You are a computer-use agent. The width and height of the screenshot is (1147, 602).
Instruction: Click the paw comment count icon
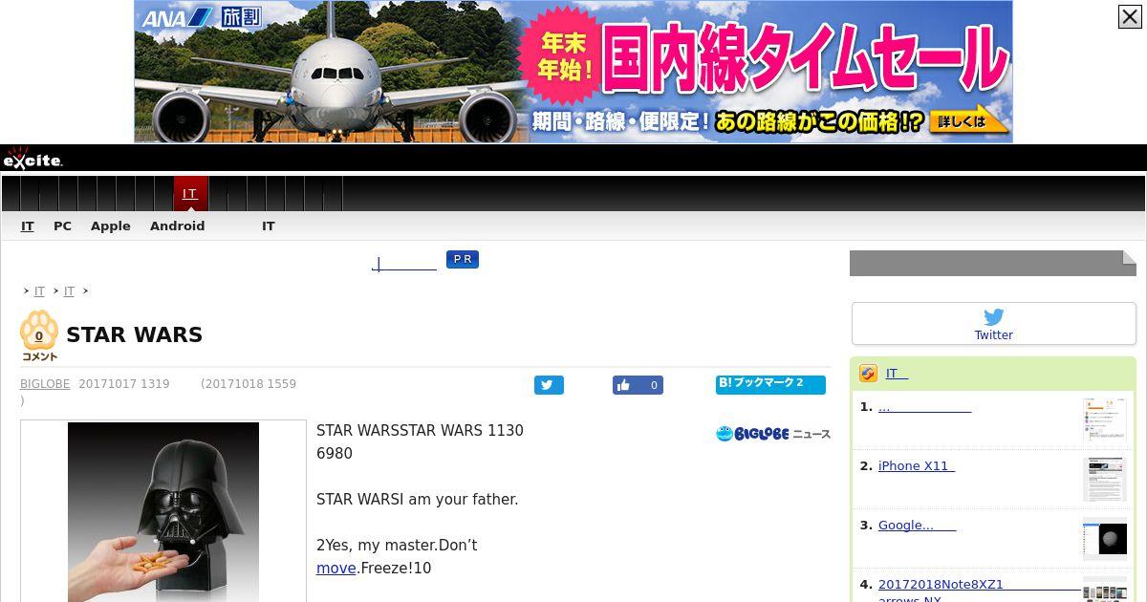[x=39, y=336]
